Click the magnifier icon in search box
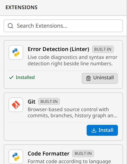The height and width of the screenshot is (164, 127). point(10,26)
